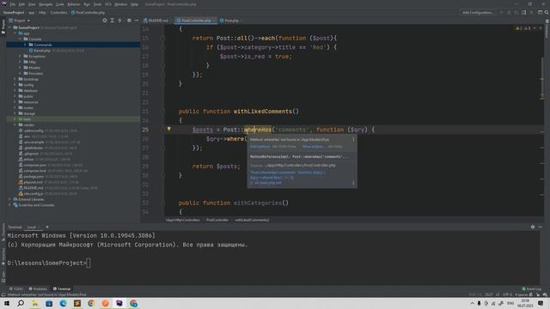Click into the terminal command prompt
550x309 pixels.
88,264
